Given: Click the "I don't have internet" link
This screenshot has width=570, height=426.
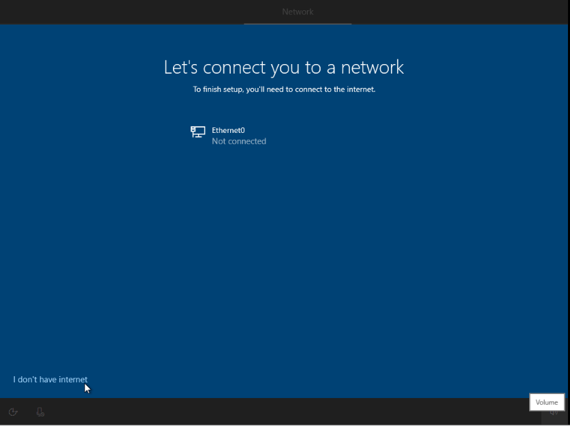Looking at the screenshot, I should 50,380.
